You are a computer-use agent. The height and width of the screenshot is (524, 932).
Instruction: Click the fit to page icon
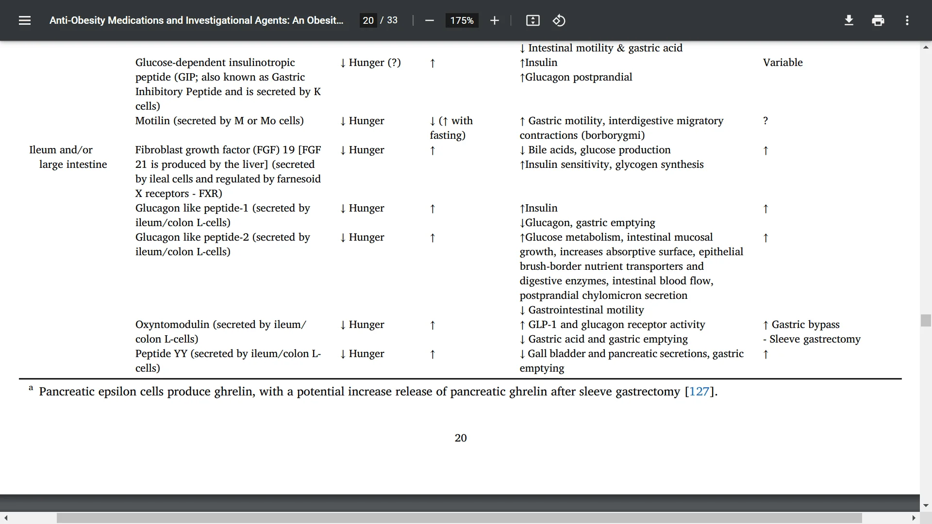[533, 20]
